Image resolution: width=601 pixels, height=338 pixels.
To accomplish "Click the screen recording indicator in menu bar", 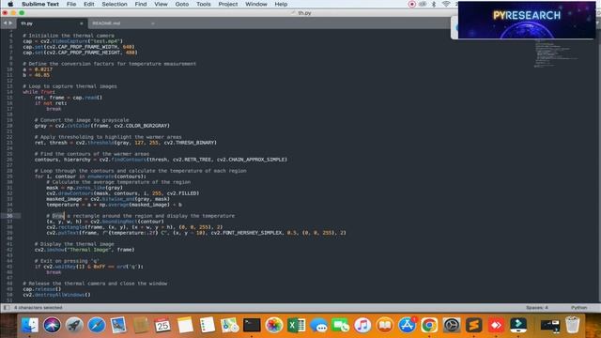I will [x=412, y=4].
